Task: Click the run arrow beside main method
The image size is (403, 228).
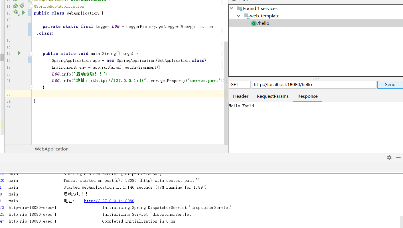Action: (19, 53)
